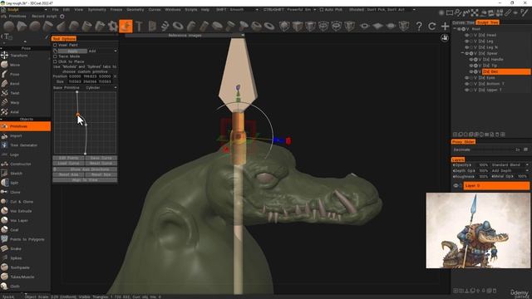Enable the Click to Place checkbox

pos(55,61)
